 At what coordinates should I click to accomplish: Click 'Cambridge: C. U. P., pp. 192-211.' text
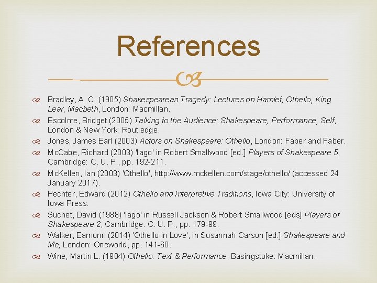(x=107, y=162)
